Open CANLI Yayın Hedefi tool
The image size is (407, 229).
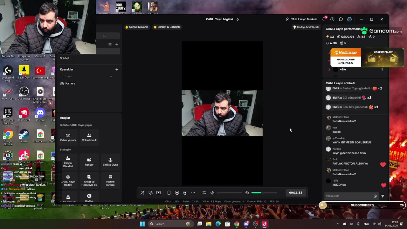(x=68, y=180)
